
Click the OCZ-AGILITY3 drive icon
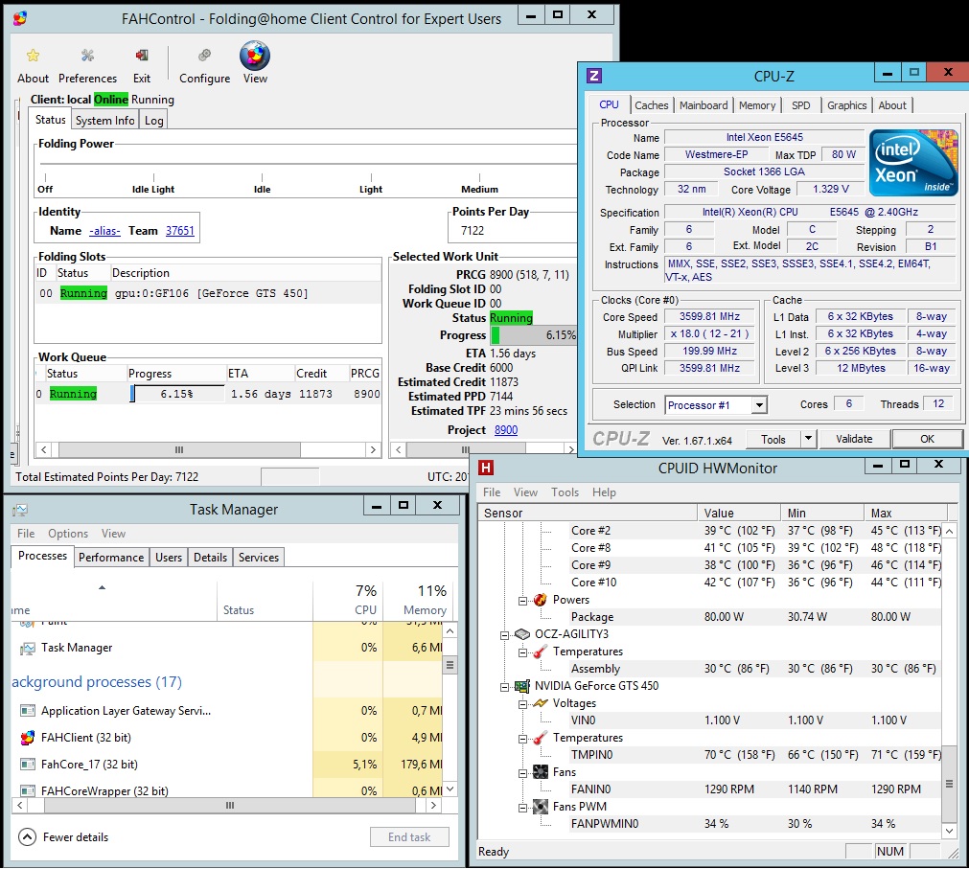click(x=522, y=634)
